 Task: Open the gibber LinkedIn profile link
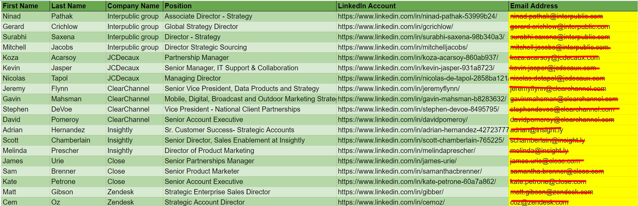point(391,192)
